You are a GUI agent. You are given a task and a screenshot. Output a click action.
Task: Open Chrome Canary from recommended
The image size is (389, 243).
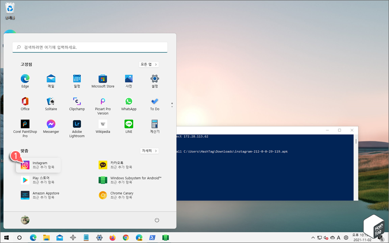pos(116,195)
